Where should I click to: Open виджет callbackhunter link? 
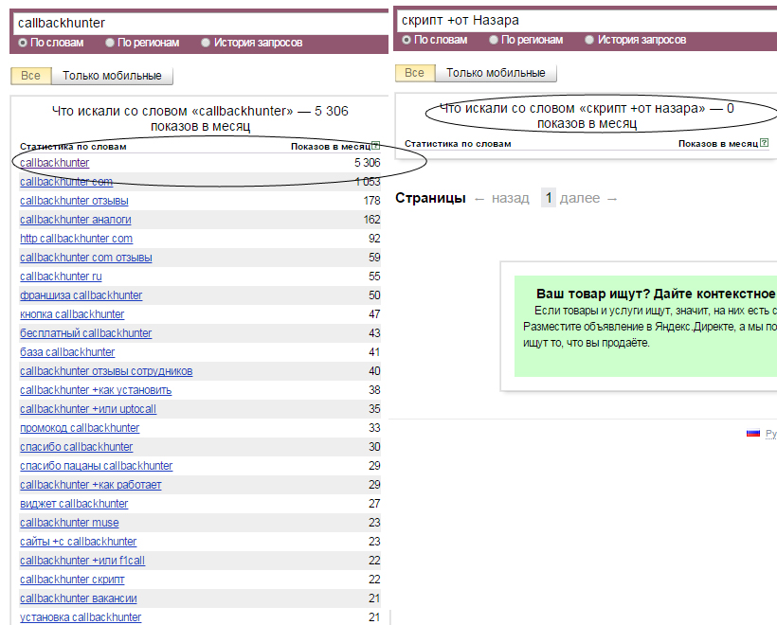pyautogui.click(x=74, y=504)
